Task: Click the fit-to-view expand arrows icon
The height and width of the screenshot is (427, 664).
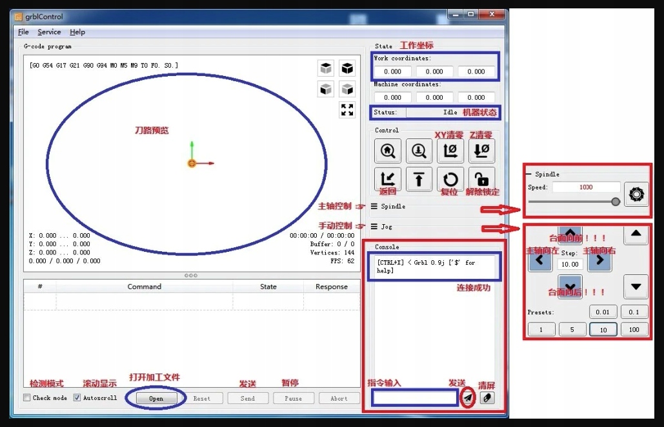Action: pyautogui.click(x=347, y=110)
